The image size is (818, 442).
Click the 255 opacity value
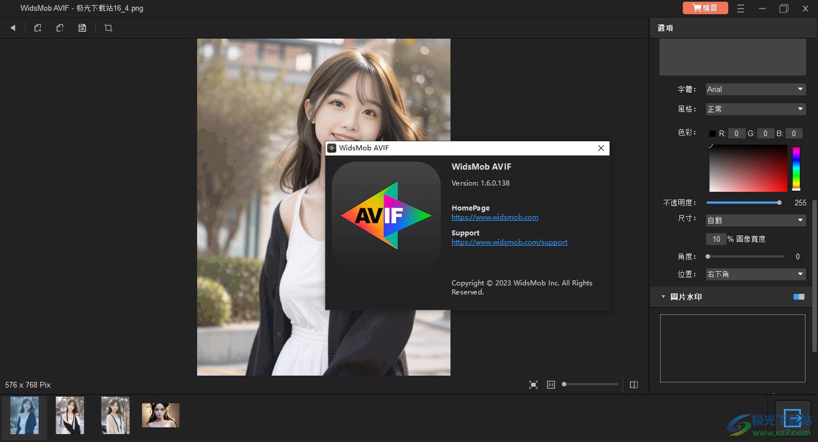[x=800, y=203]
